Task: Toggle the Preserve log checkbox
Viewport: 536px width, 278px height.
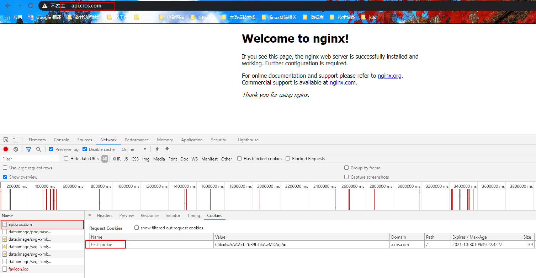Action: pos(51,149)
